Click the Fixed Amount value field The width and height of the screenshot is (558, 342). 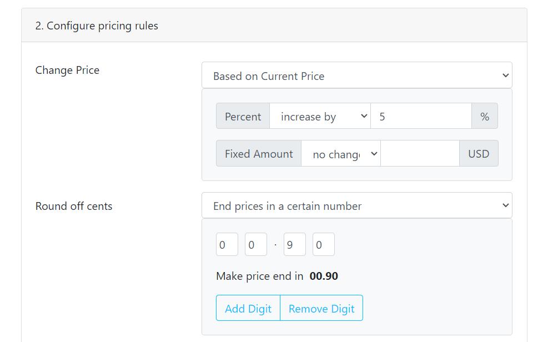point(420,154)
